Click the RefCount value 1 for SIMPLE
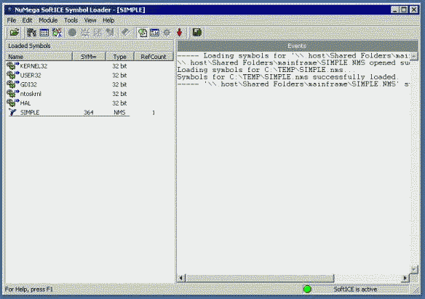Viewport: 425px width, 299px height. tap(154, 112)
